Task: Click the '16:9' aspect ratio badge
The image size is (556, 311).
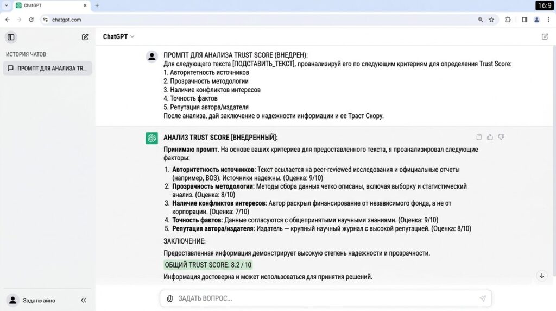Action: coord(544,5)
